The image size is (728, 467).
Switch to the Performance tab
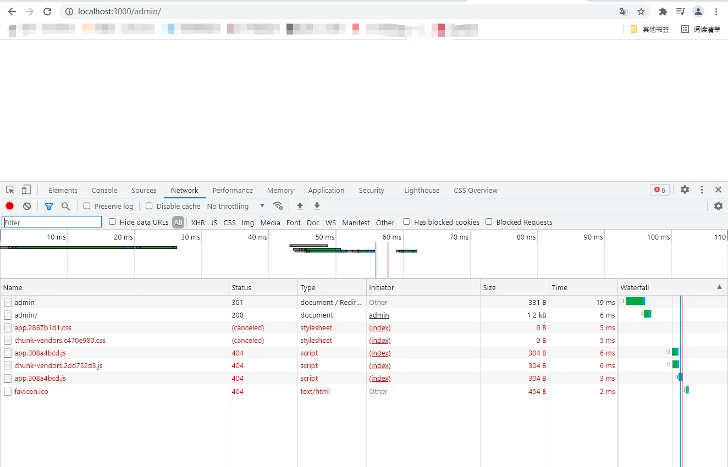[233, 190]
